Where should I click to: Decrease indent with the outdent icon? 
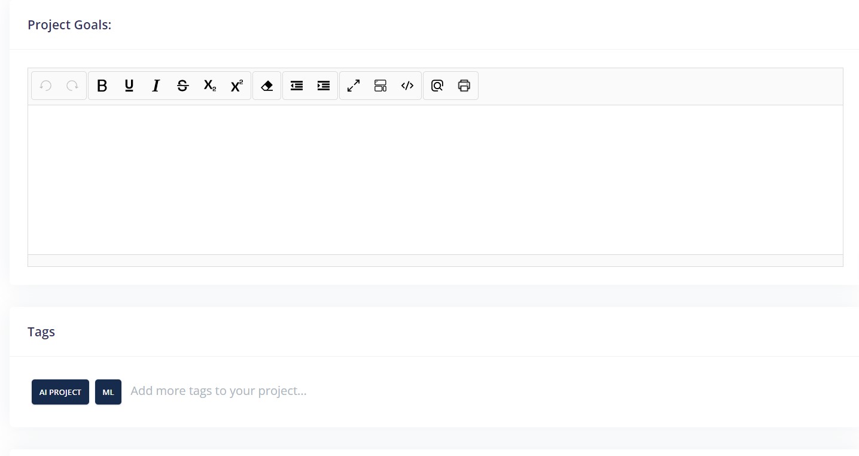(297, 86)
